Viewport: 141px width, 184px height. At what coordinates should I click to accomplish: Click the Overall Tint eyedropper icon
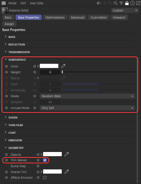coord(67,172)
